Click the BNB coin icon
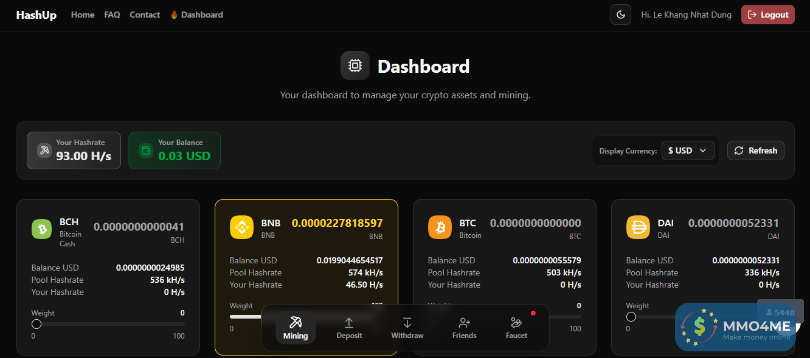This screenshot has width=810, height=358. [x=241, y=227]
